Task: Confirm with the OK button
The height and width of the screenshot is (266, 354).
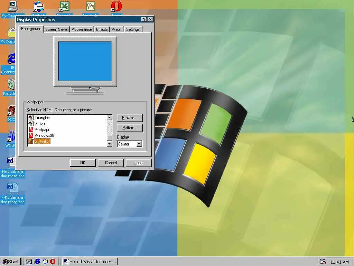Action: (x=83, y=163)
